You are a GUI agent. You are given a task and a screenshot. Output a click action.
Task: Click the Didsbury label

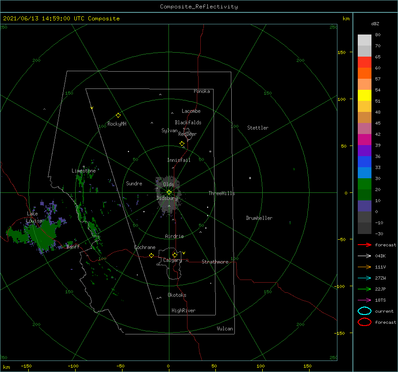click(x=167, y=198)
